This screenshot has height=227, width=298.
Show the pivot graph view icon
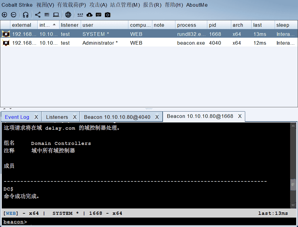[38, 15]
